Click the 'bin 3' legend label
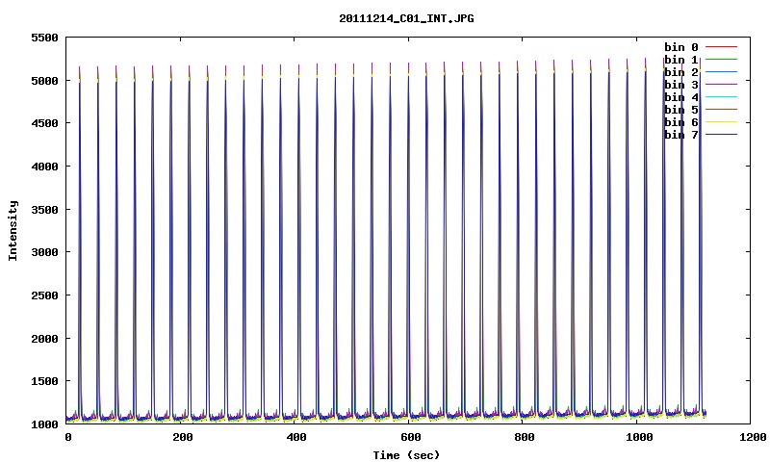Screen dimensions: 770x462 [x=681, y=85]
